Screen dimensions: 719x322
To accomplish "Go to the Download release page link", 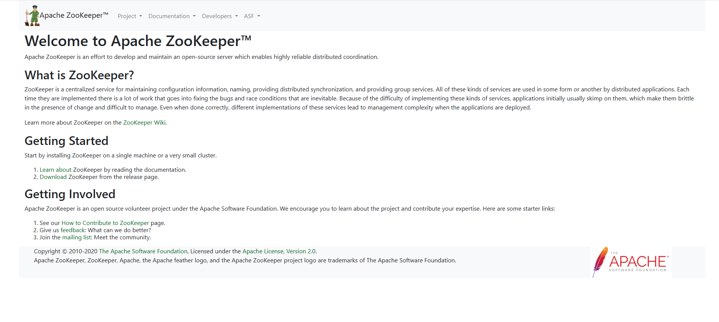I will click(53, 177).
